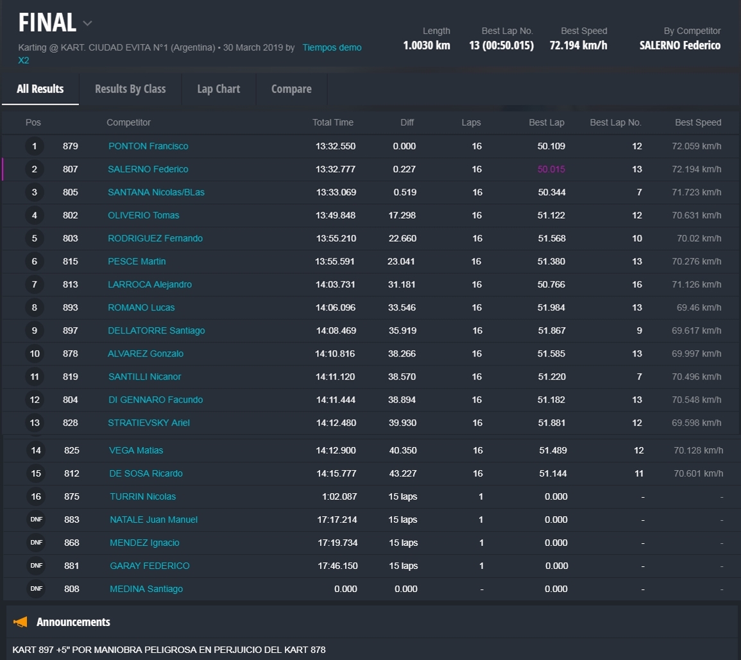Screen dimensions: 741x660
Task: Click position 7 badge for LARROCA Alejandro
Action: pos(35,285)
